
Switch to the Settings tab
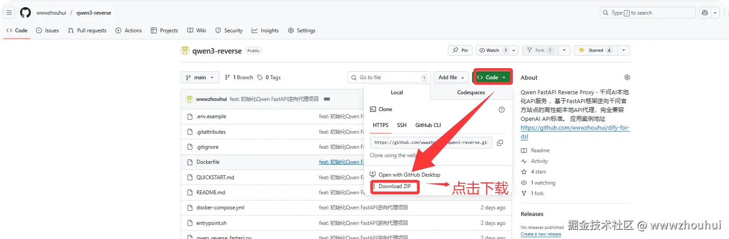[x=302, y=31]
